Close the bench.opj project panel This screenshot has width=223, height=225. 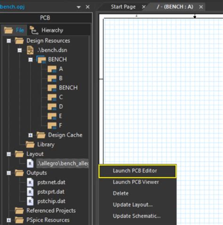(88, 7)
